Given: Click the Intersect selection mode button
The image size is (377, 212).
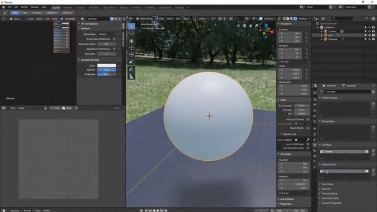Looking at the screenshot, I should [x=67, y=13].
